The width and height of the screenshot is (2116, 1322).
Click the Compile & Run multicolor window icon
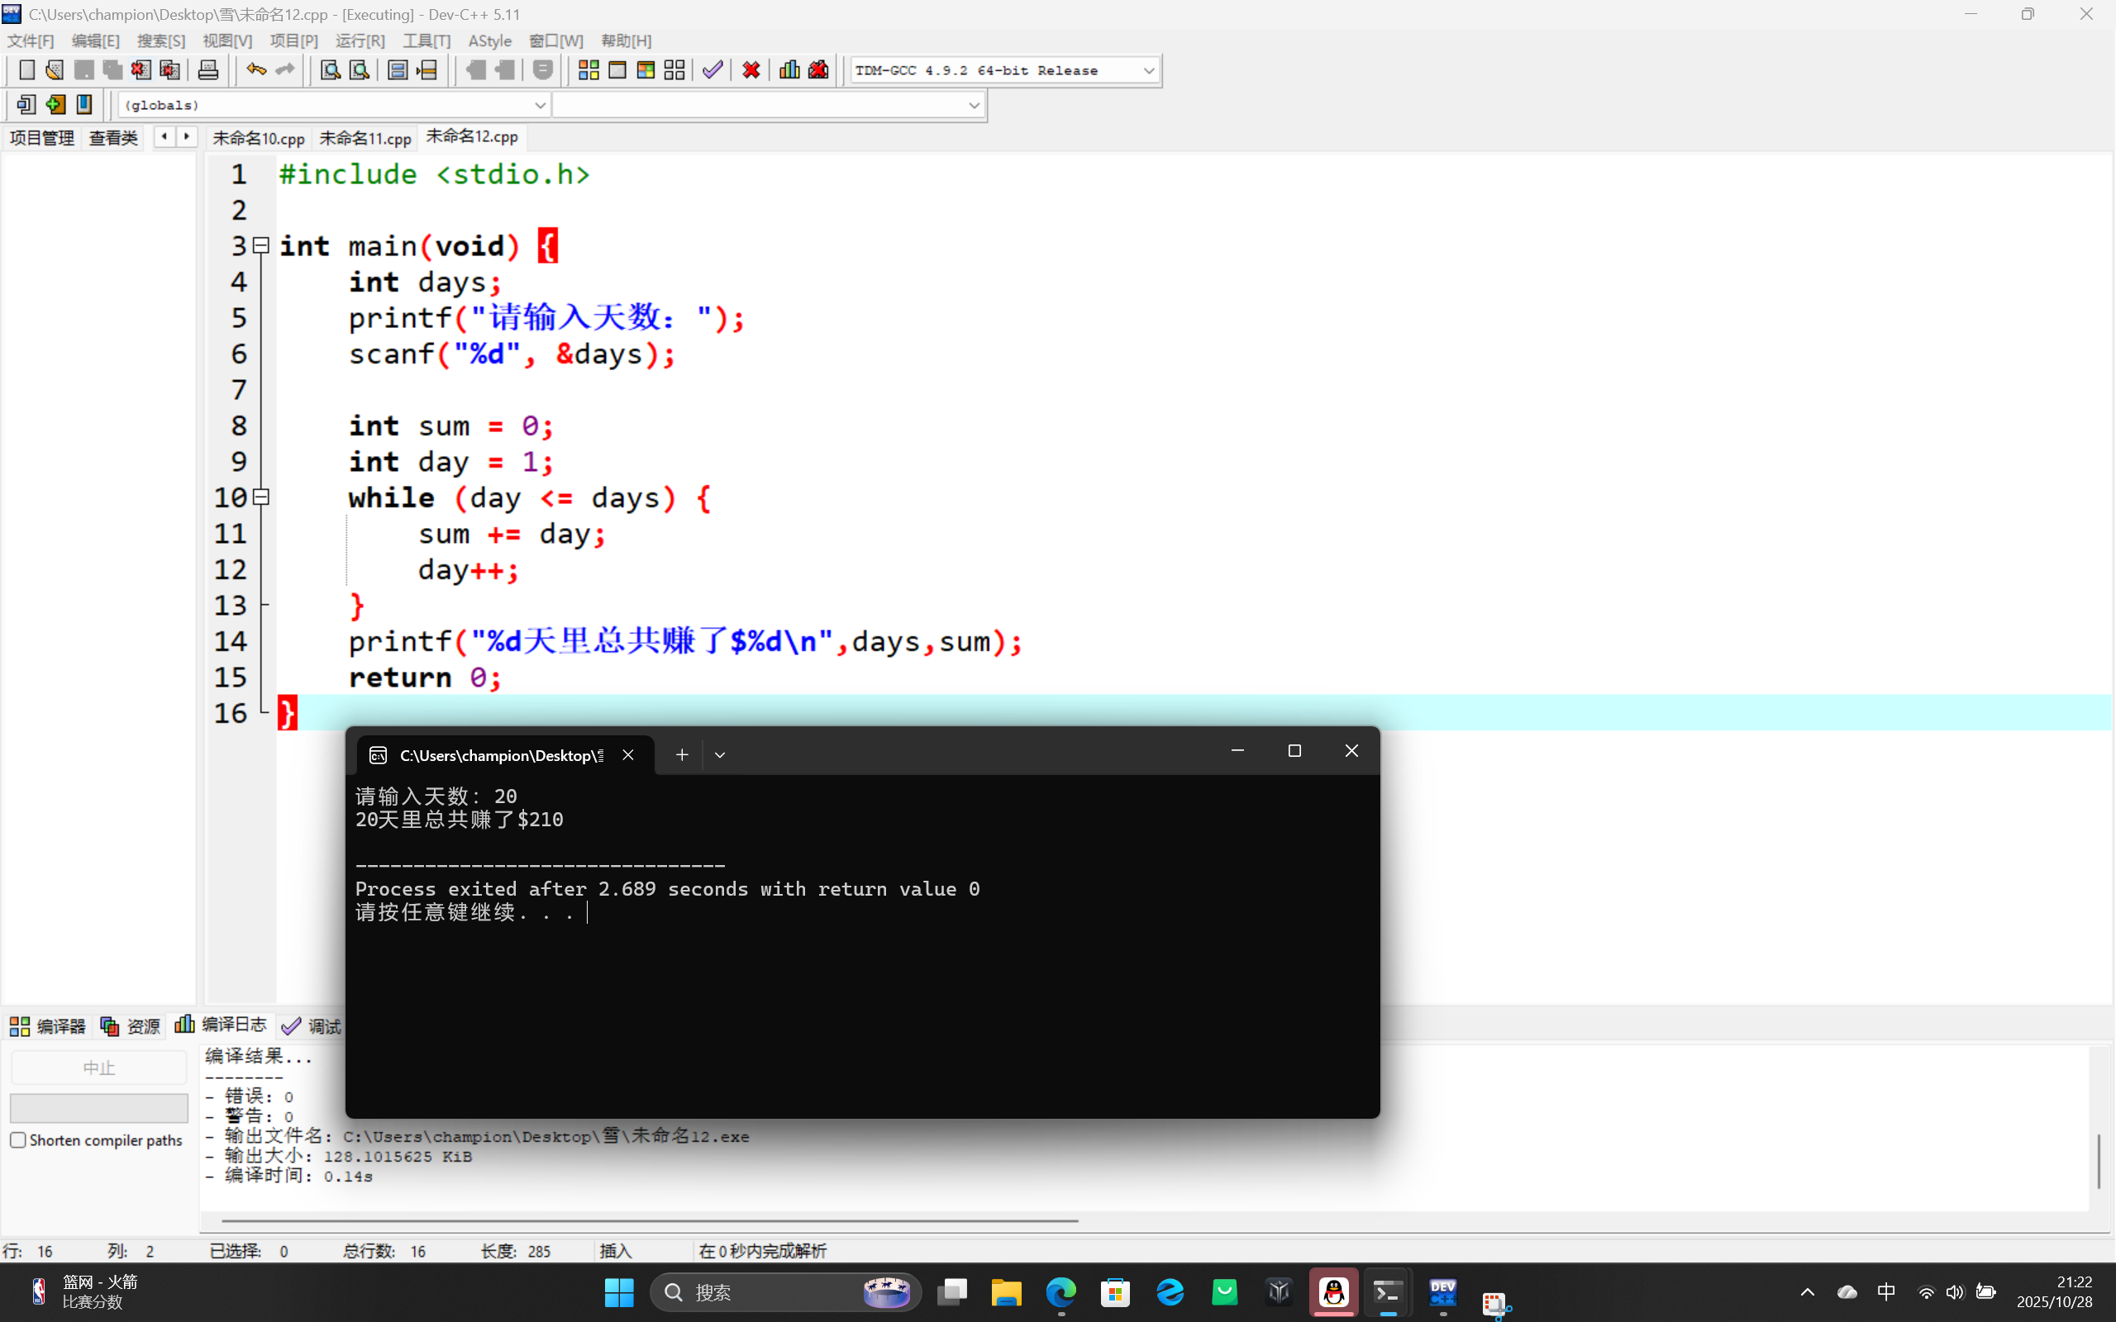click(646, 70)
